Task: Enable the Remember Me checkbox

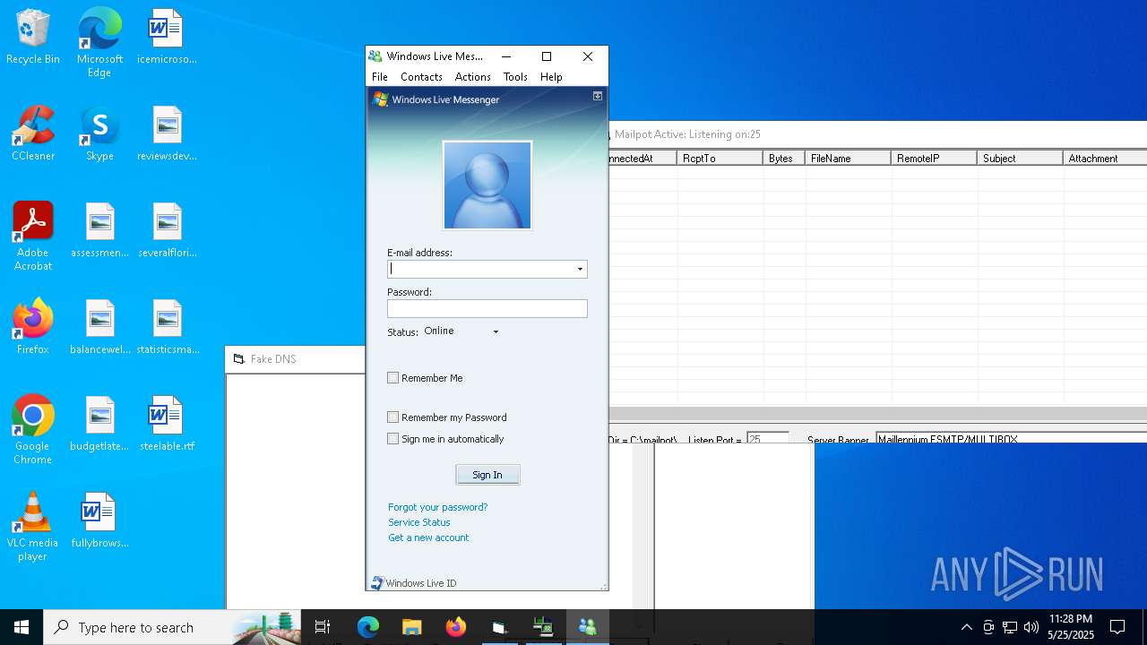Action: point(392,378)
